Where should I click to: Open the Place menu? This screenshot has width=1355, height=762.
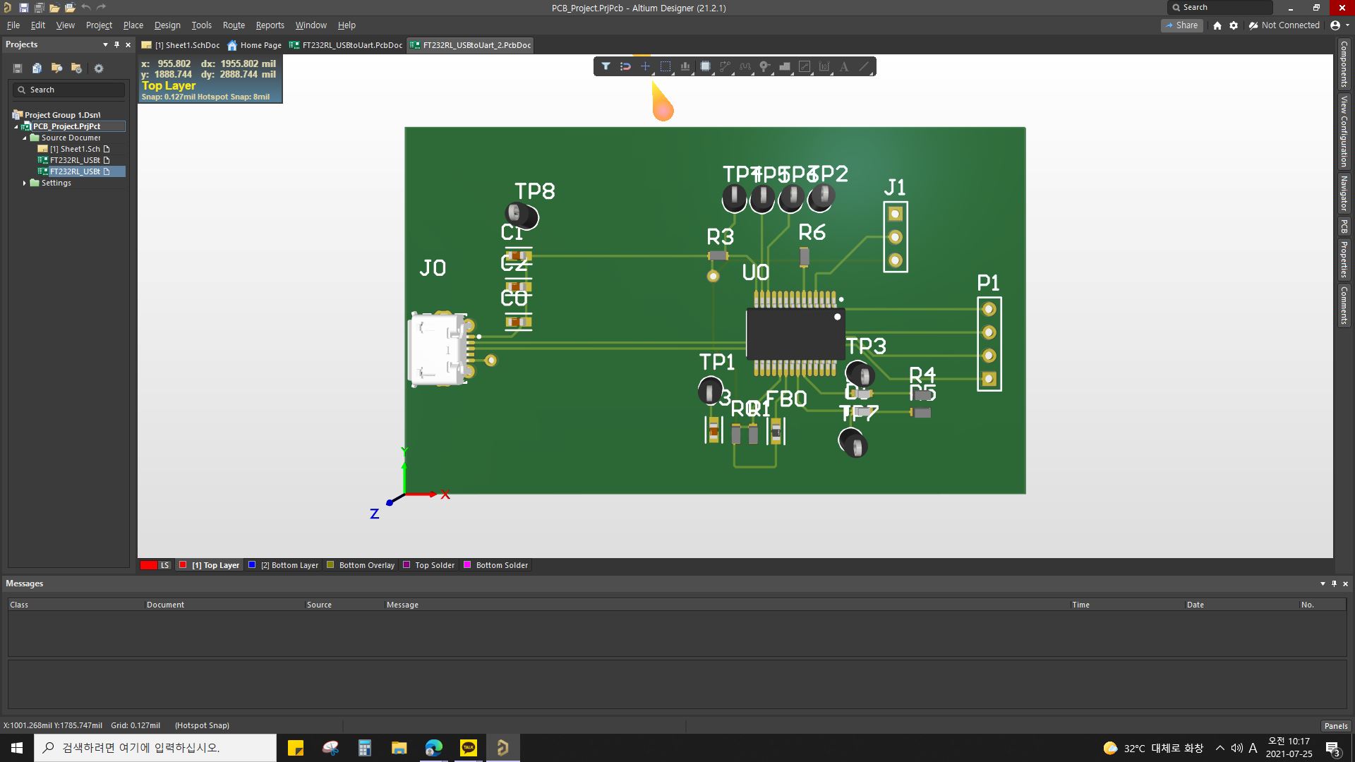133,25
